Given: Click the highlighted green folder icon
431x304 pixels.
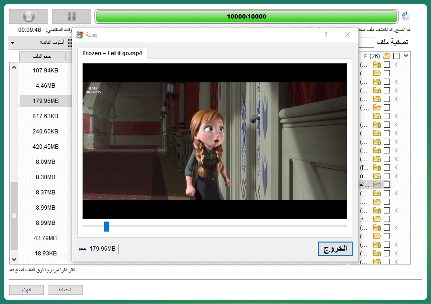Looking at the screenshot, I should [377, 185].
